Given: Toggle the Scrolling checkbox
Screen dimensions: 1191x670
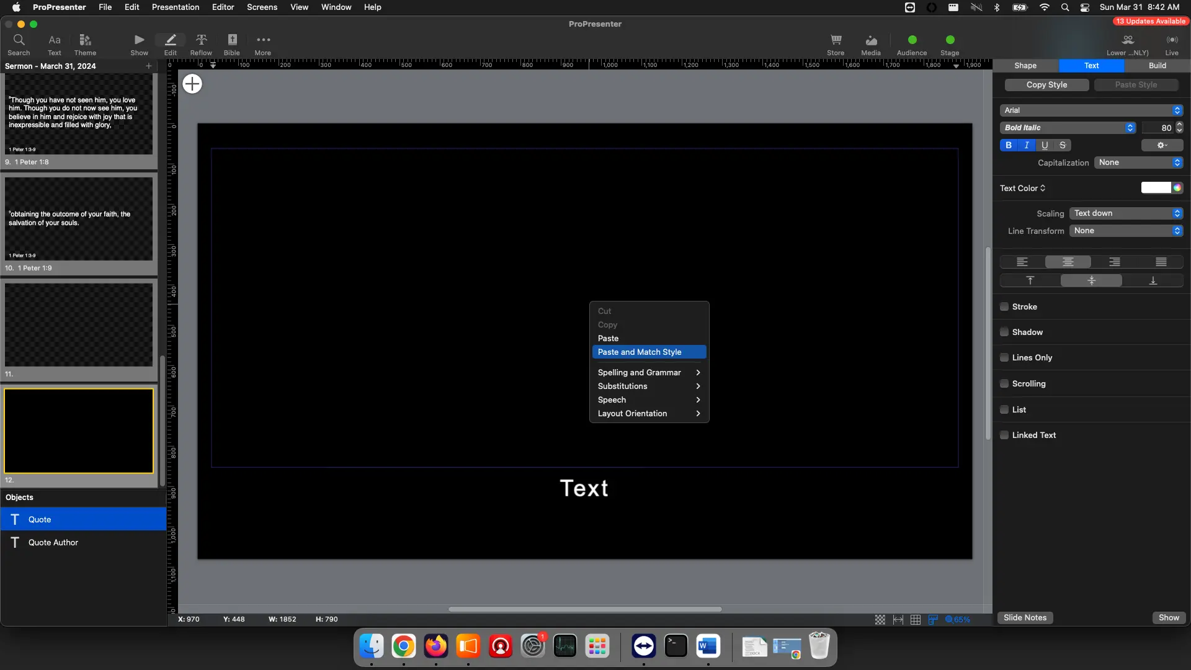Looking at the screenshot, I should [1004, 383].
